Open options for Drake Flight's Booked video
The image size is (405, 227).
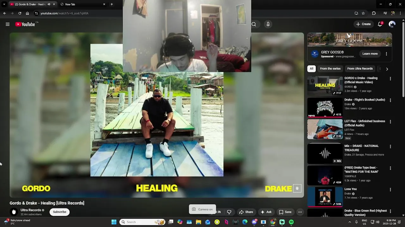click(390, 100)
